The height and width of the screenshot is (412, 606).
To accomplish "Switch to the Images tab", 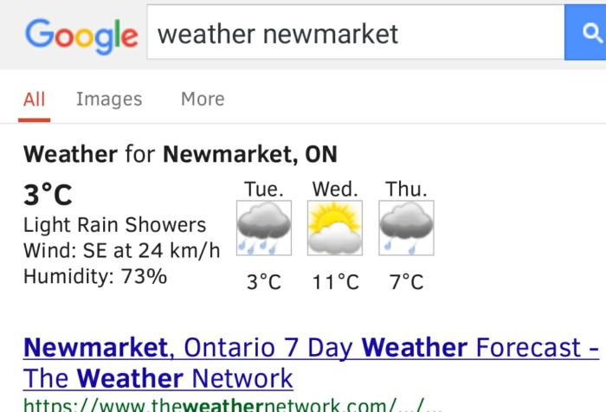I will point(109,99).
